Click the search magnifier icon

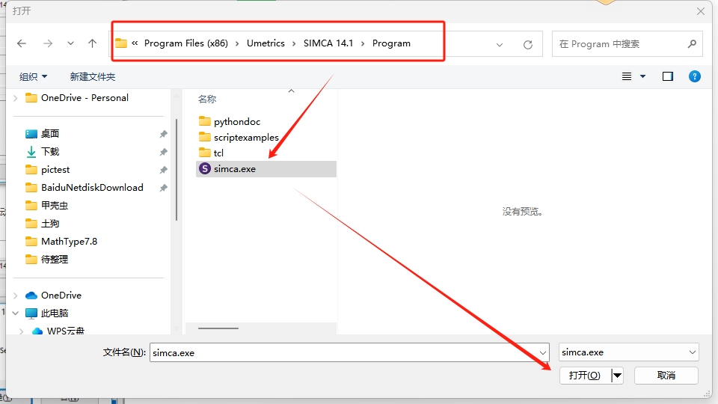692,44
